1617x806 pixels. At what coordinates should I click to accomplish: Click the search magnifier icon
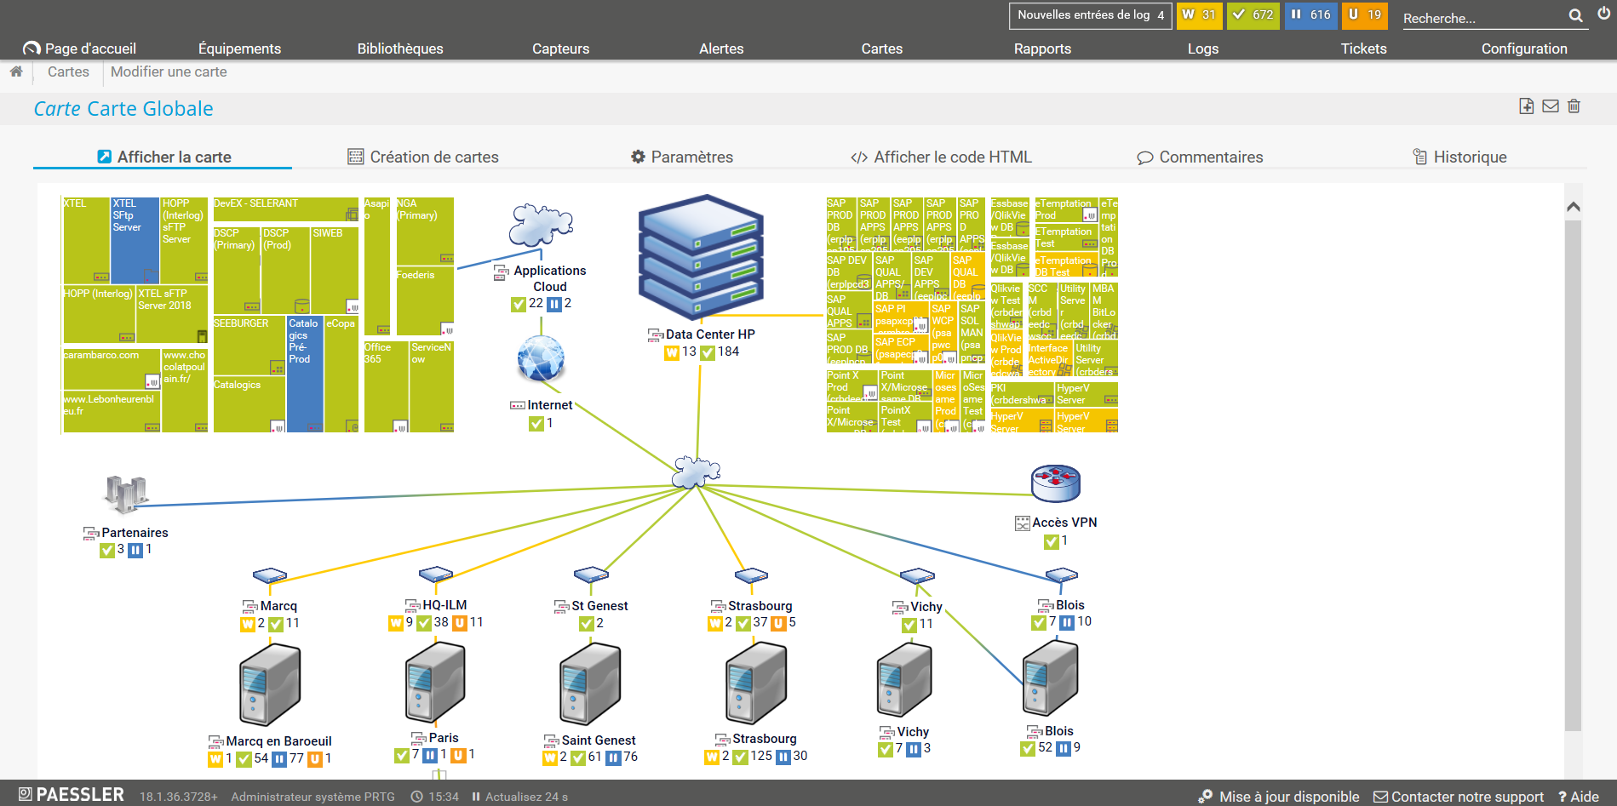pyautogui.click(x=1575, y=16)
